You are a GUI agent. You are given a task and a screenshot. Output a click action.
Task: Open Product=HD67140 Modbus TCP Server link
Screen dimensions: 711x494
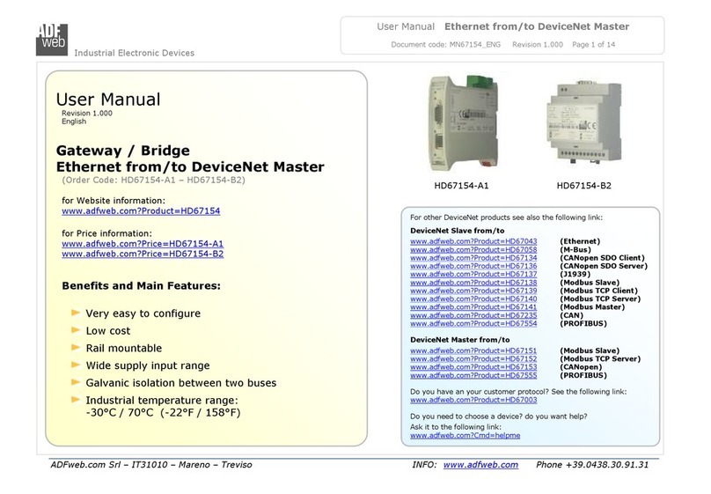coord(473,299)
